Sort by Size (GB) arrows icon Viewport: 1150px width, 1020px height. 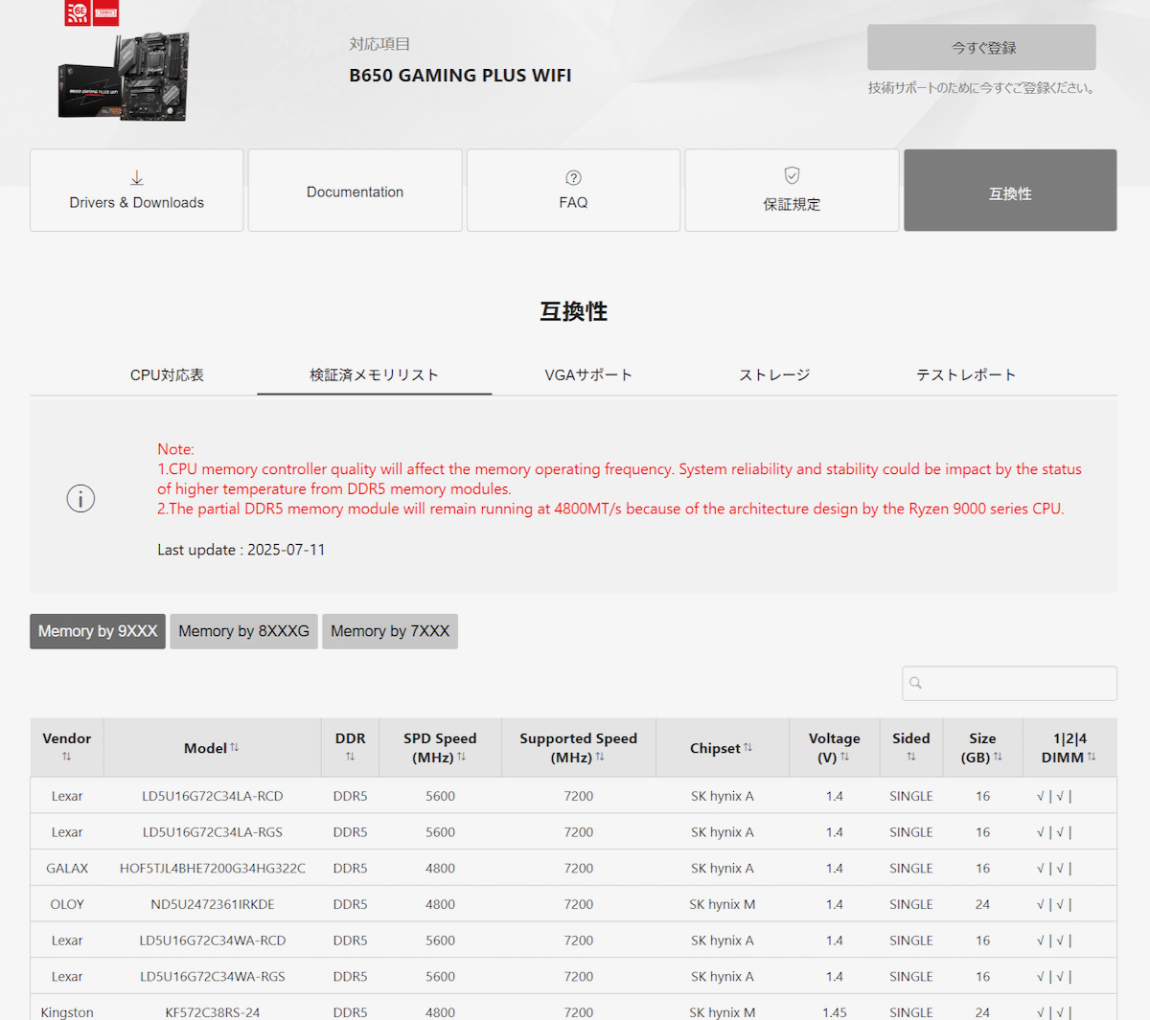(999, 757)
